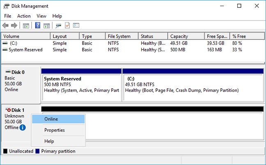Click the red offline Disk 1 icon
Viewport: 266px width, 165px height.
pyautogui.click(x=8, y=110)
